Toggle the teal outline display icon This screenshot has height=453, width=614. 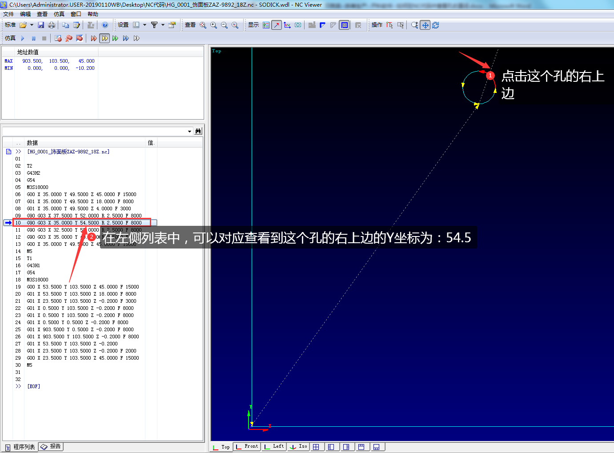tap(298, 25)
